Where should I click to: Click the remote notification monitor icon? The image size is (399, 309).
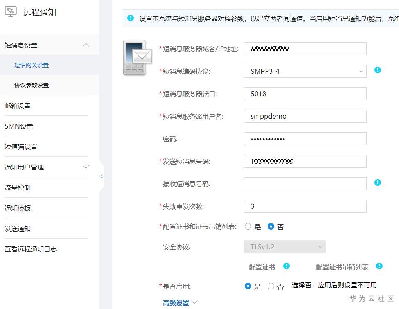click(11, 11)
